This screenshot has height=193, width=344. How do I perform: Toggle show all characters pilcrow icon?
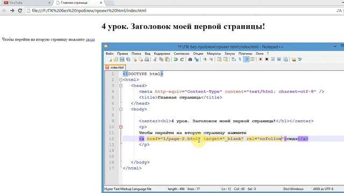point(240,60)
